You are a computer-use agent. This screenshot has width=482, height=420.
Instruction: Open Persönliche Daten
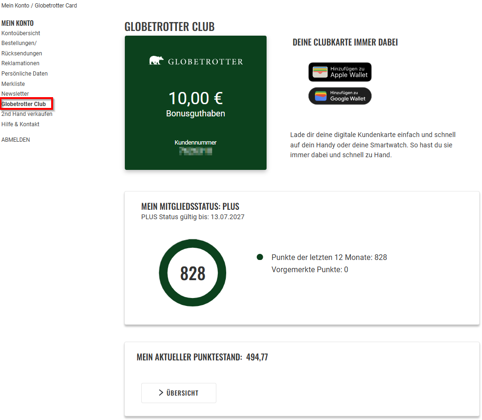24,74
